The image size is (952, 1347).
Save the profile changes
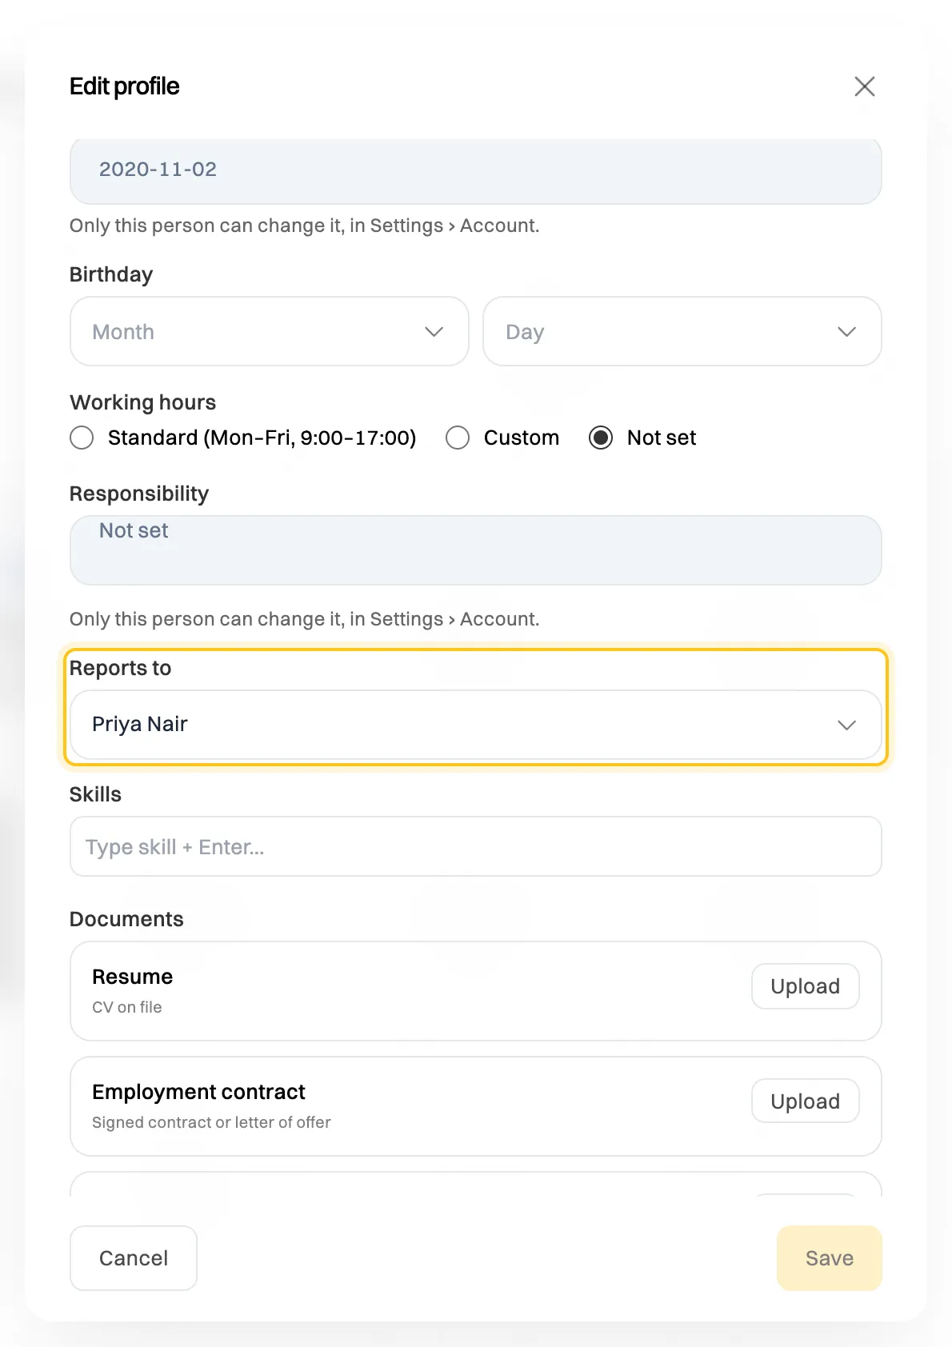click(829, 1258)
